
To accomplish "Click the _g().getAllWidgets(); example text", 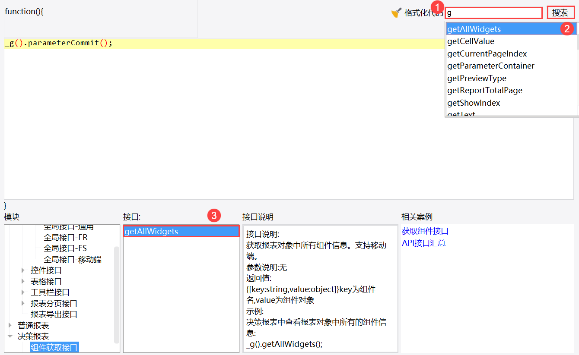I will (284, 344).
